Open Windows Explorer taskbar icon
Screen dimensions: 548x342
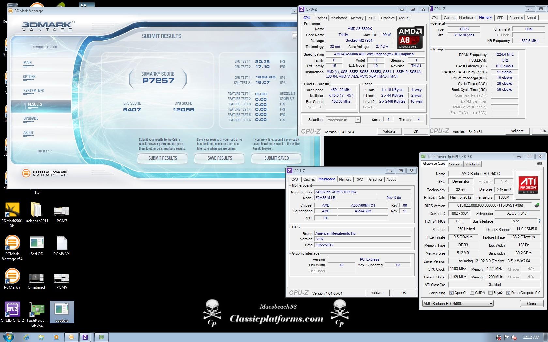(41, 337)
